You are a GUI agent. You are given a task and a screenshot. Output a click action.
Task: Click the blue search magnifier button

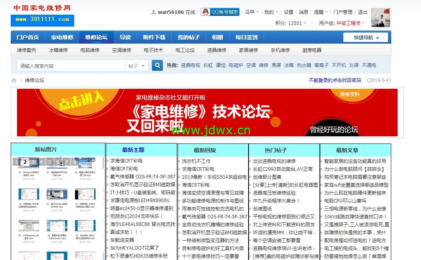tap(157, 65)
